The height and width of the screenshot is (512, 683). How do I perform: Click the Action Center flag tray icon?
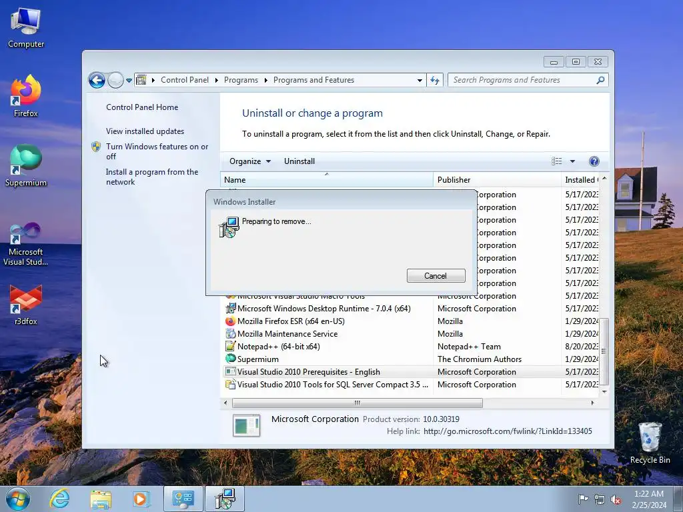(583, 499)
